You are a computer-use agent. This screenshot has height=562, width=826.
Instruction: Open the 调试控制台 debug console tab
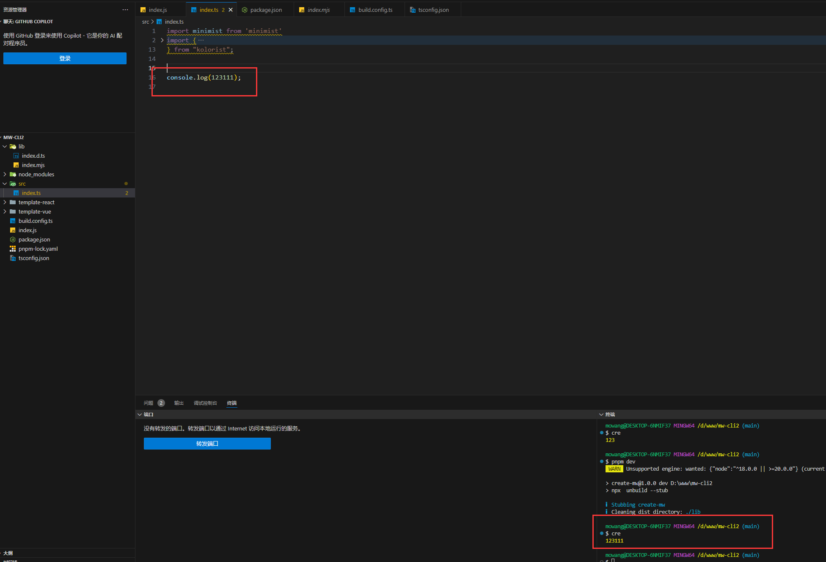tap(205, 403)
